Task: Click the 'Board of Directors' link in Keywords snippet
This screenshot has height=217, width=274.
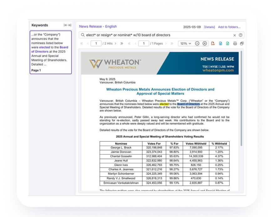Action: (50, 49)
